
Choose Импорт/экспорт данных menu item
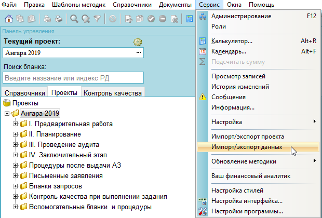coord(258,147)
